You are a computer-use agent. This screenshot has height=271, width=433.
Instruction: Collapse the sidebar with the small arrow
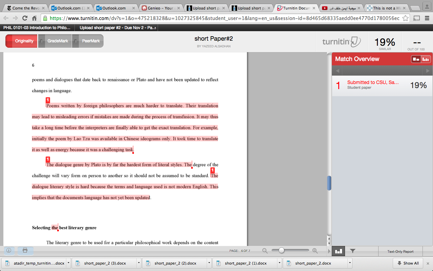click(329, 251)
